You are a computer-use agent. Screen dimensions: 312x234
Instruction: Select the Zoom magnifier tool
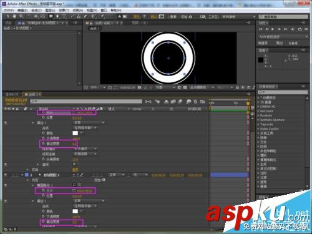21,16
